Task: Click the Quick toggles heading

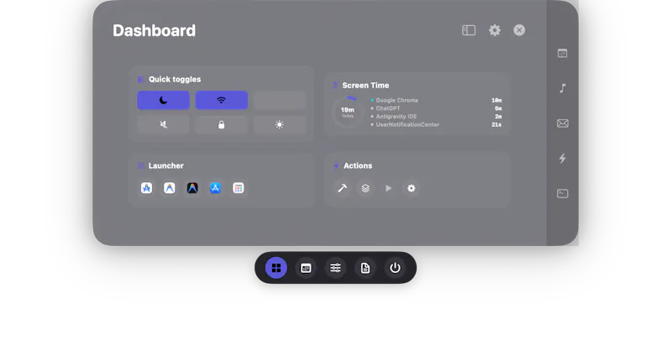Action: click(x=175, y=79)
